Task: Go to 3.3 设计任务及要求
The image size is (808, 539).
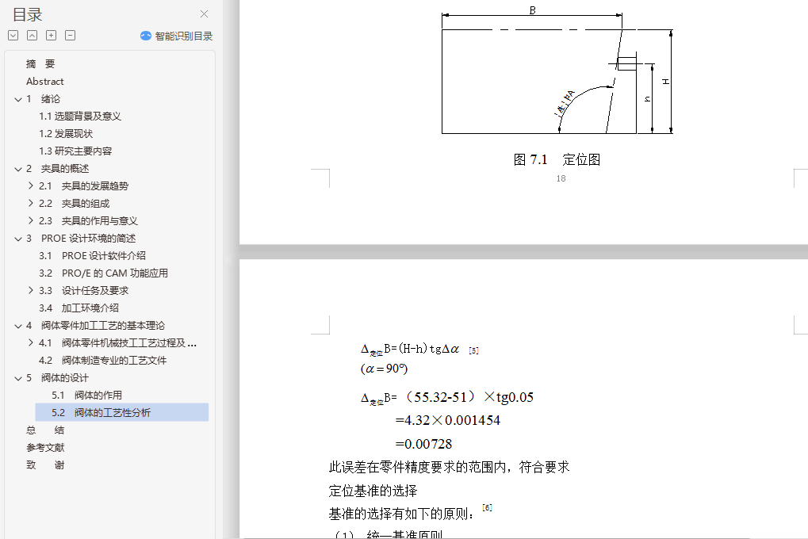Action: coord(83,291)
